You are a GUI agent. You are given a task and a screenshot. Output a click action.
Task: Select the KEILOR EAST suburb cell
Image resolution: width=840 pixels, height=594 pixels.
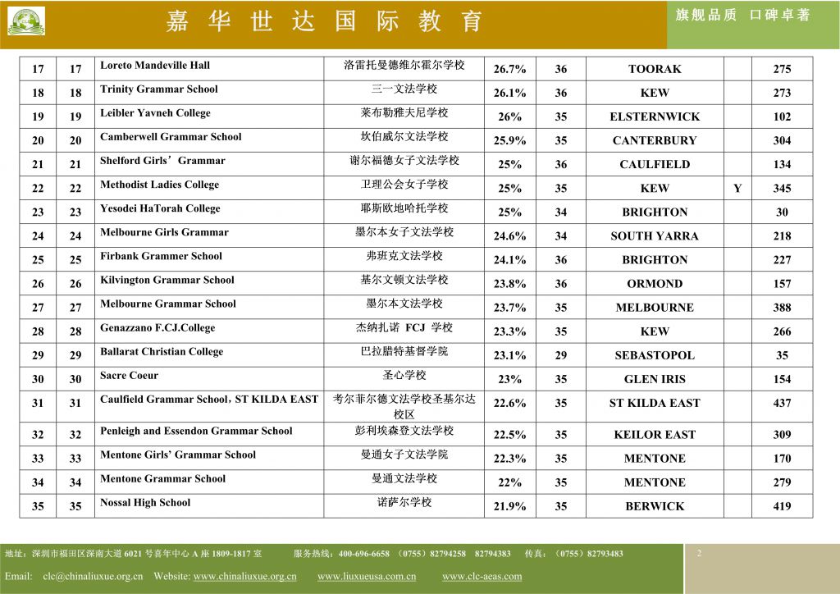click(x=654, y=435)
